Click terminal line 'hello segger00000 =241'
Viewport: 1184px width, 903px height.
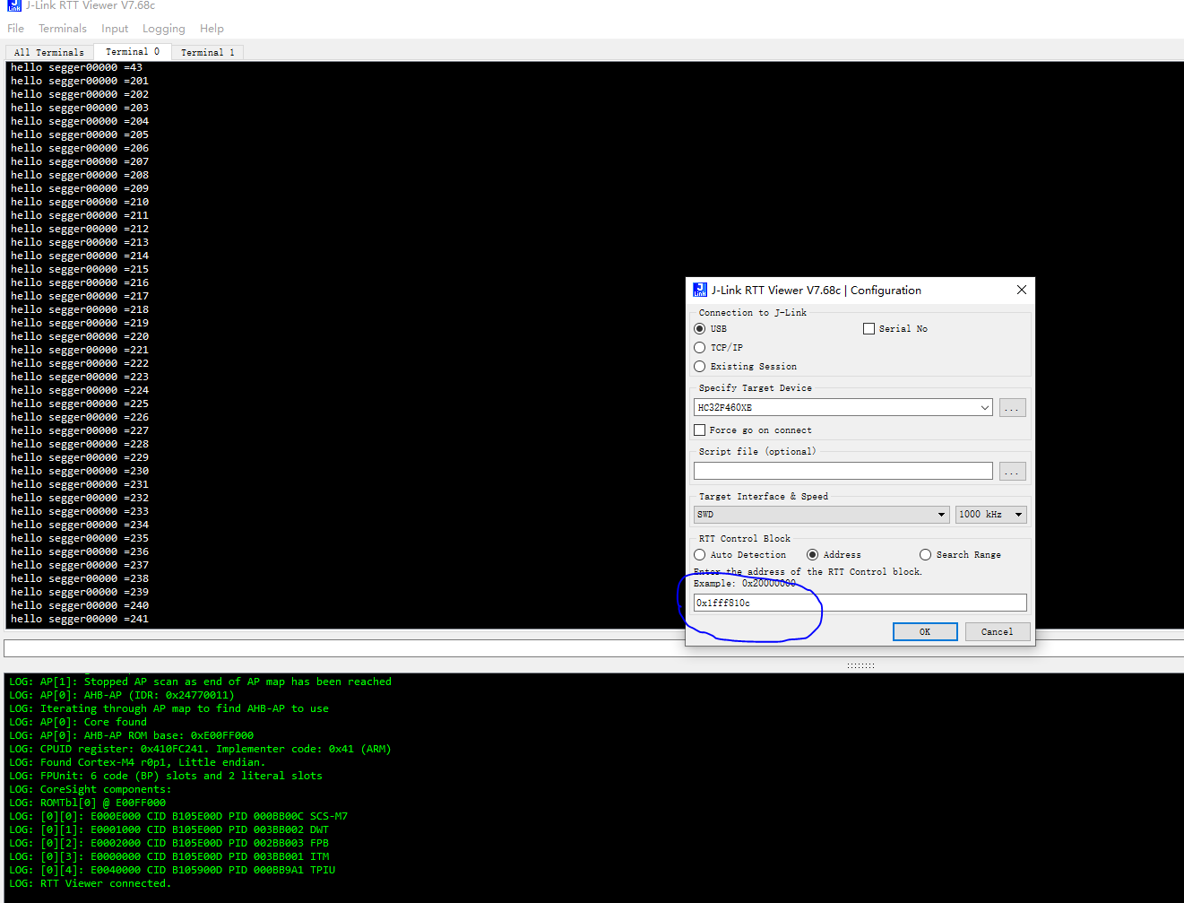pyautogui.click(x=80, y=619)
